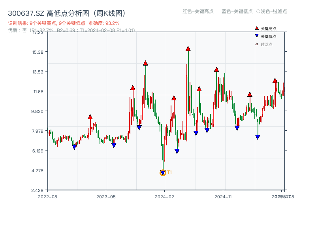The height and width of the screenshot is (237, 316).
Task: Click the leftmost blue key-low triangle marker
Action: click(x=75, y=147)
